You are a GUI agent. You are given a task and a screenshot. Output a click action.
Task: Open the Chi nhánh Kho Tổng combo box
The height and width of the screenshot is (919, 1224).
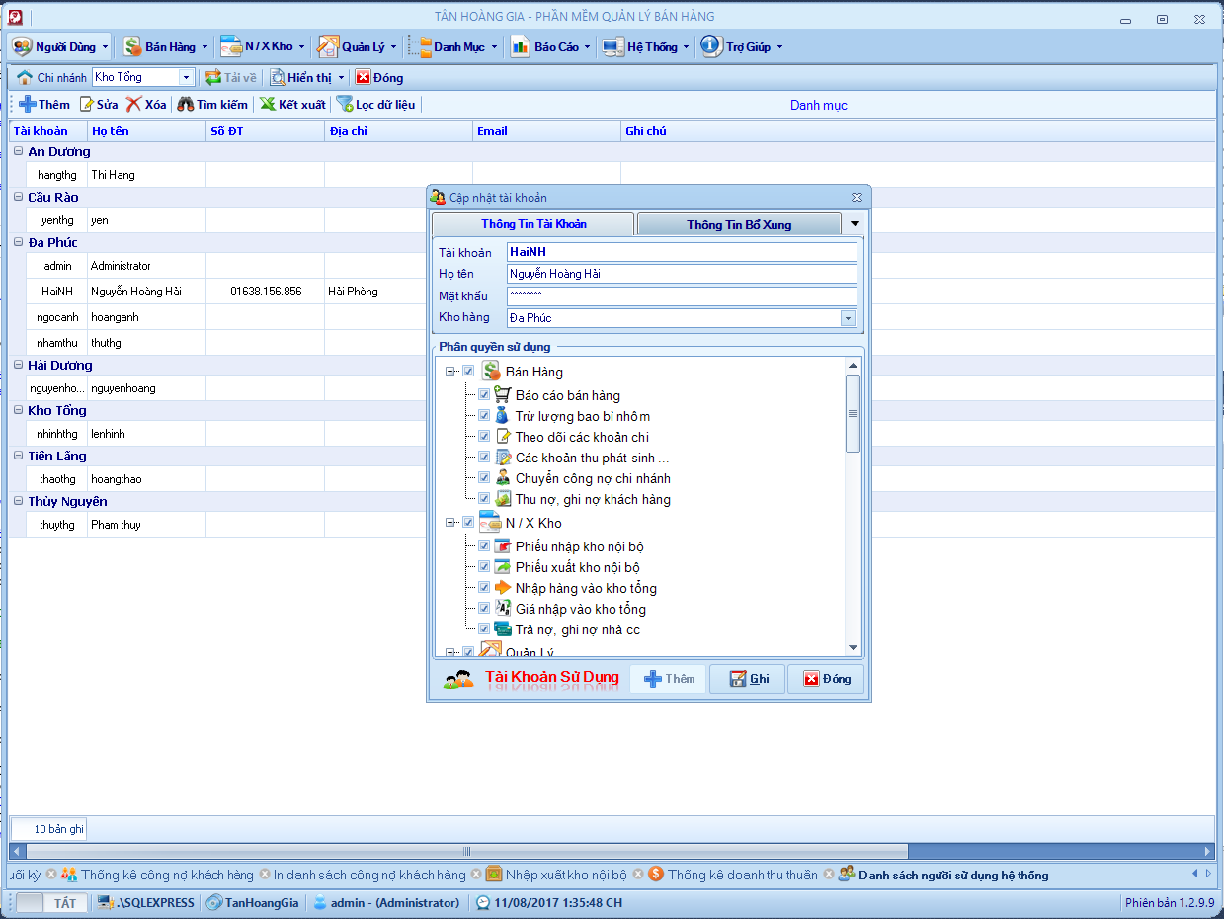click(186, 77)
